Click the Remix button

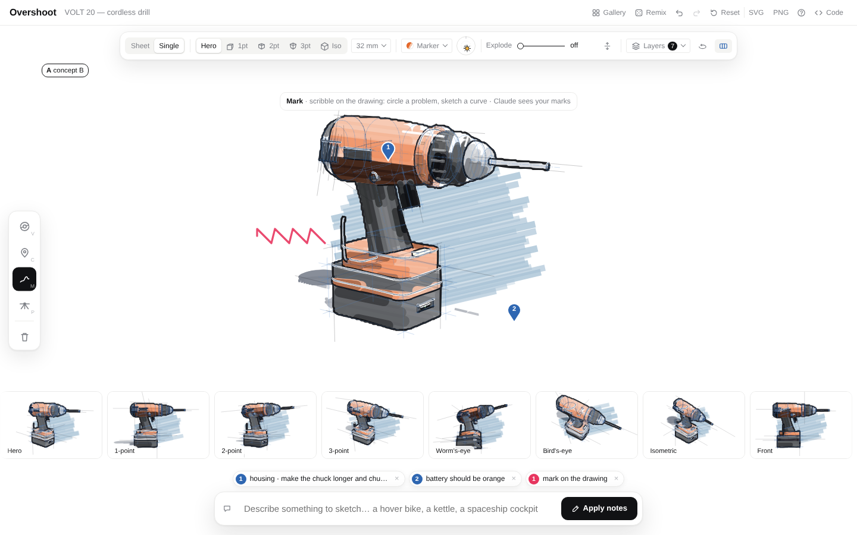pos(650,12)
